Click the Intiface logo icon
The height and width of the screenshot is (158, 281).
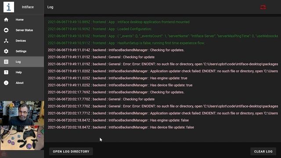click(9, 7)
